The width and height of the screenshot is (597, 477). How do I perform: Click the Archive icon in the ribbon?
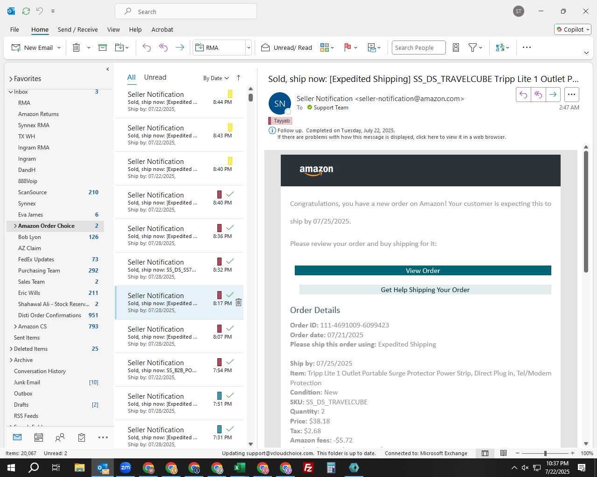[x=103, y=48]
